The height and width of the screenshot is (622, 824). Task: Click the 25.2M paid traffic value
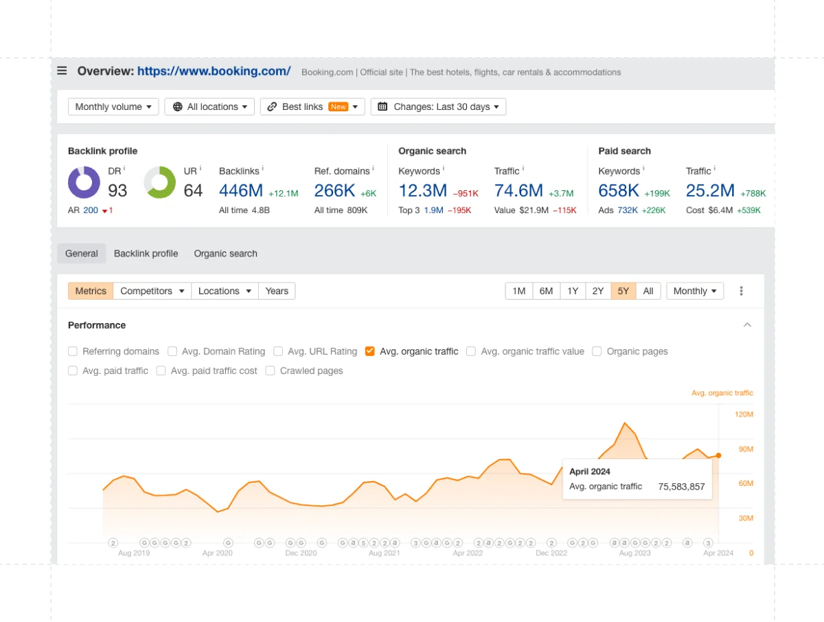point(710,190)
